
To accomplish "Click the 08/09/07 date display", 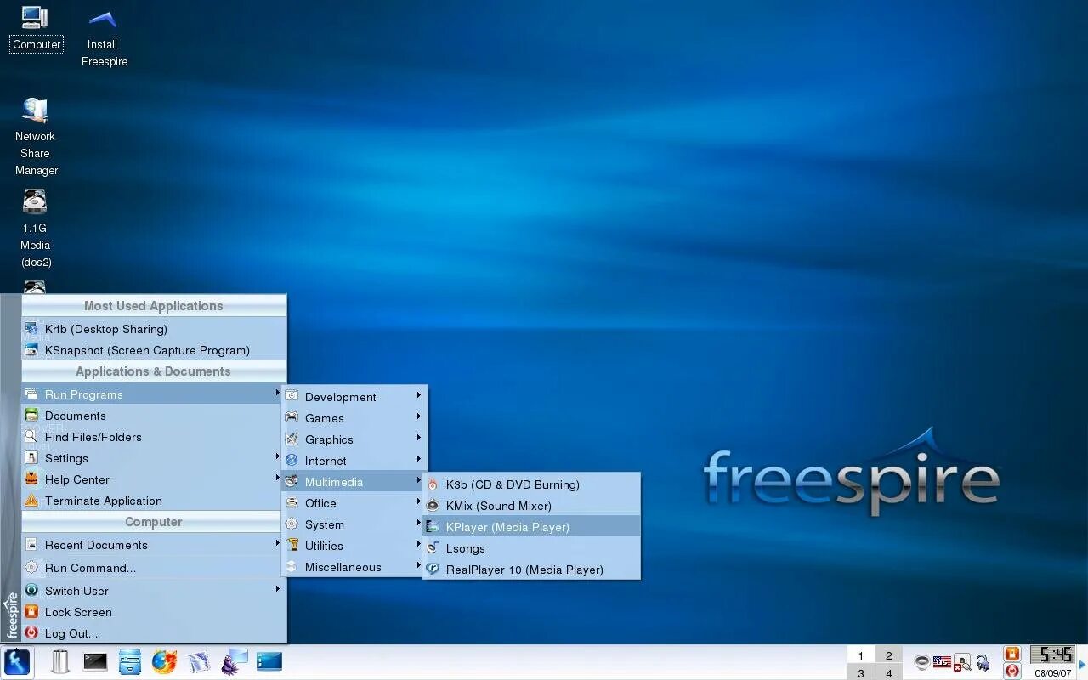I will coord(1052,673).
